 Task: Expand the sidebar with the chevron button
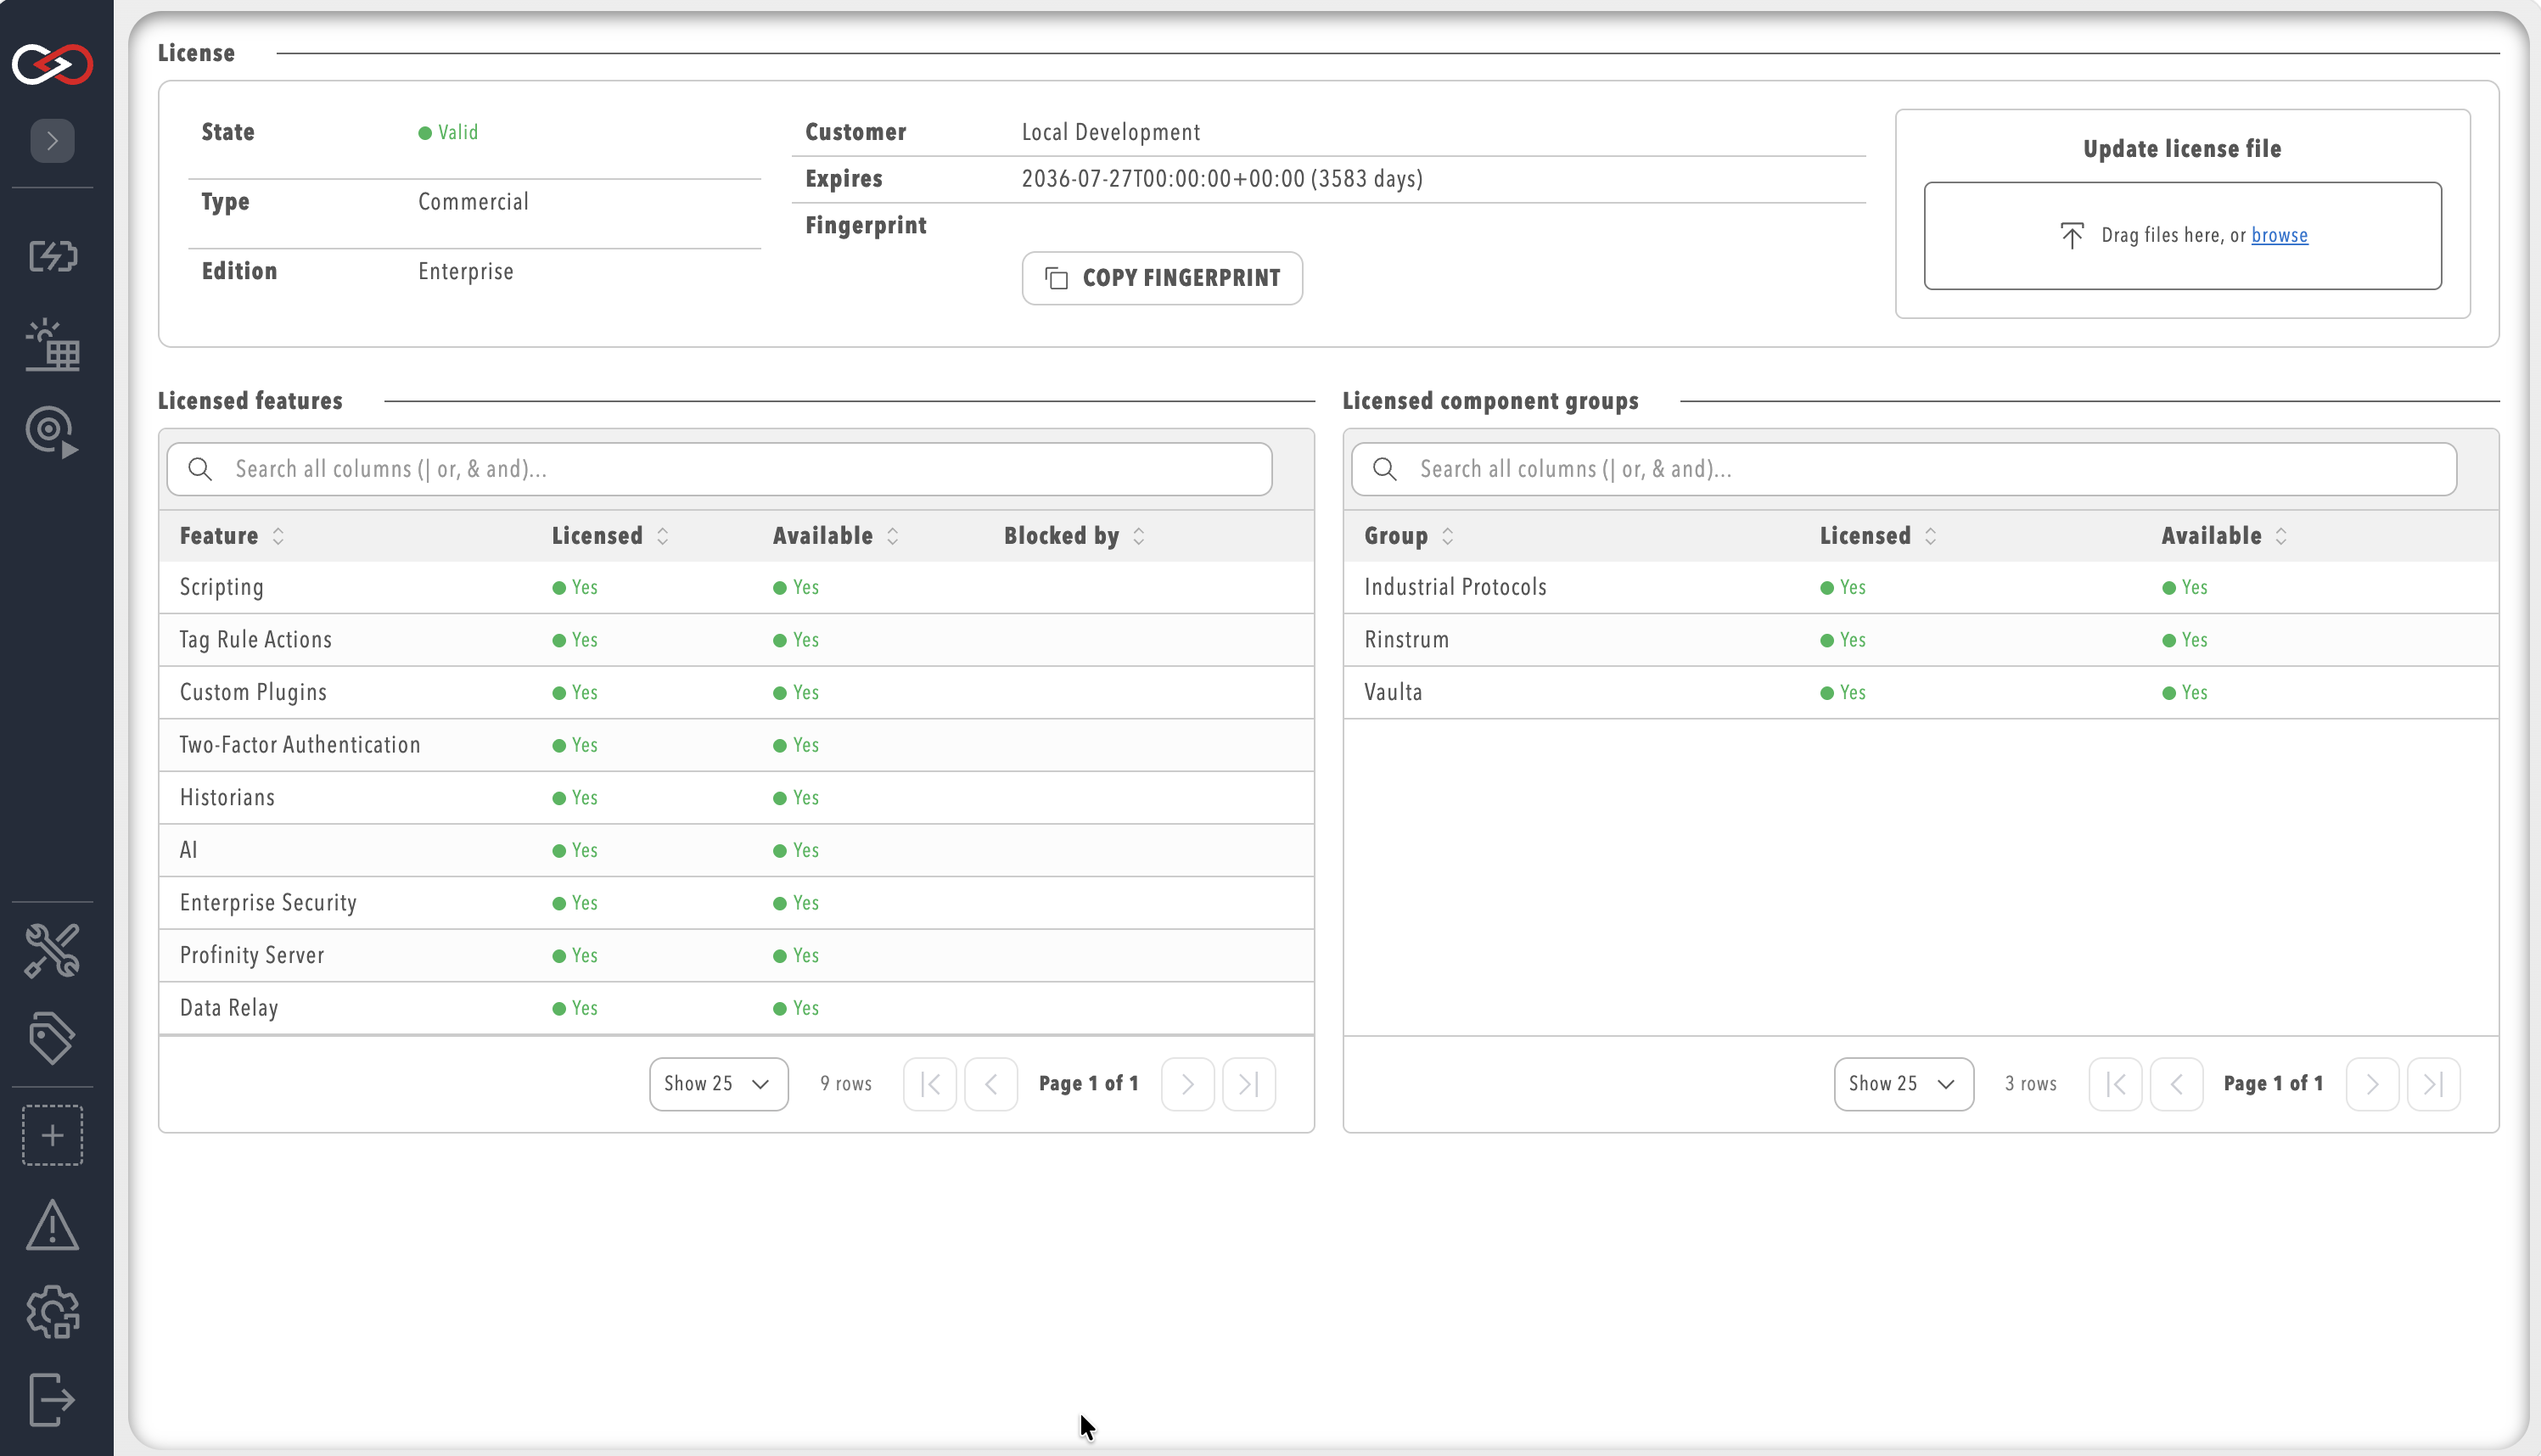click(x=52, y=140)
